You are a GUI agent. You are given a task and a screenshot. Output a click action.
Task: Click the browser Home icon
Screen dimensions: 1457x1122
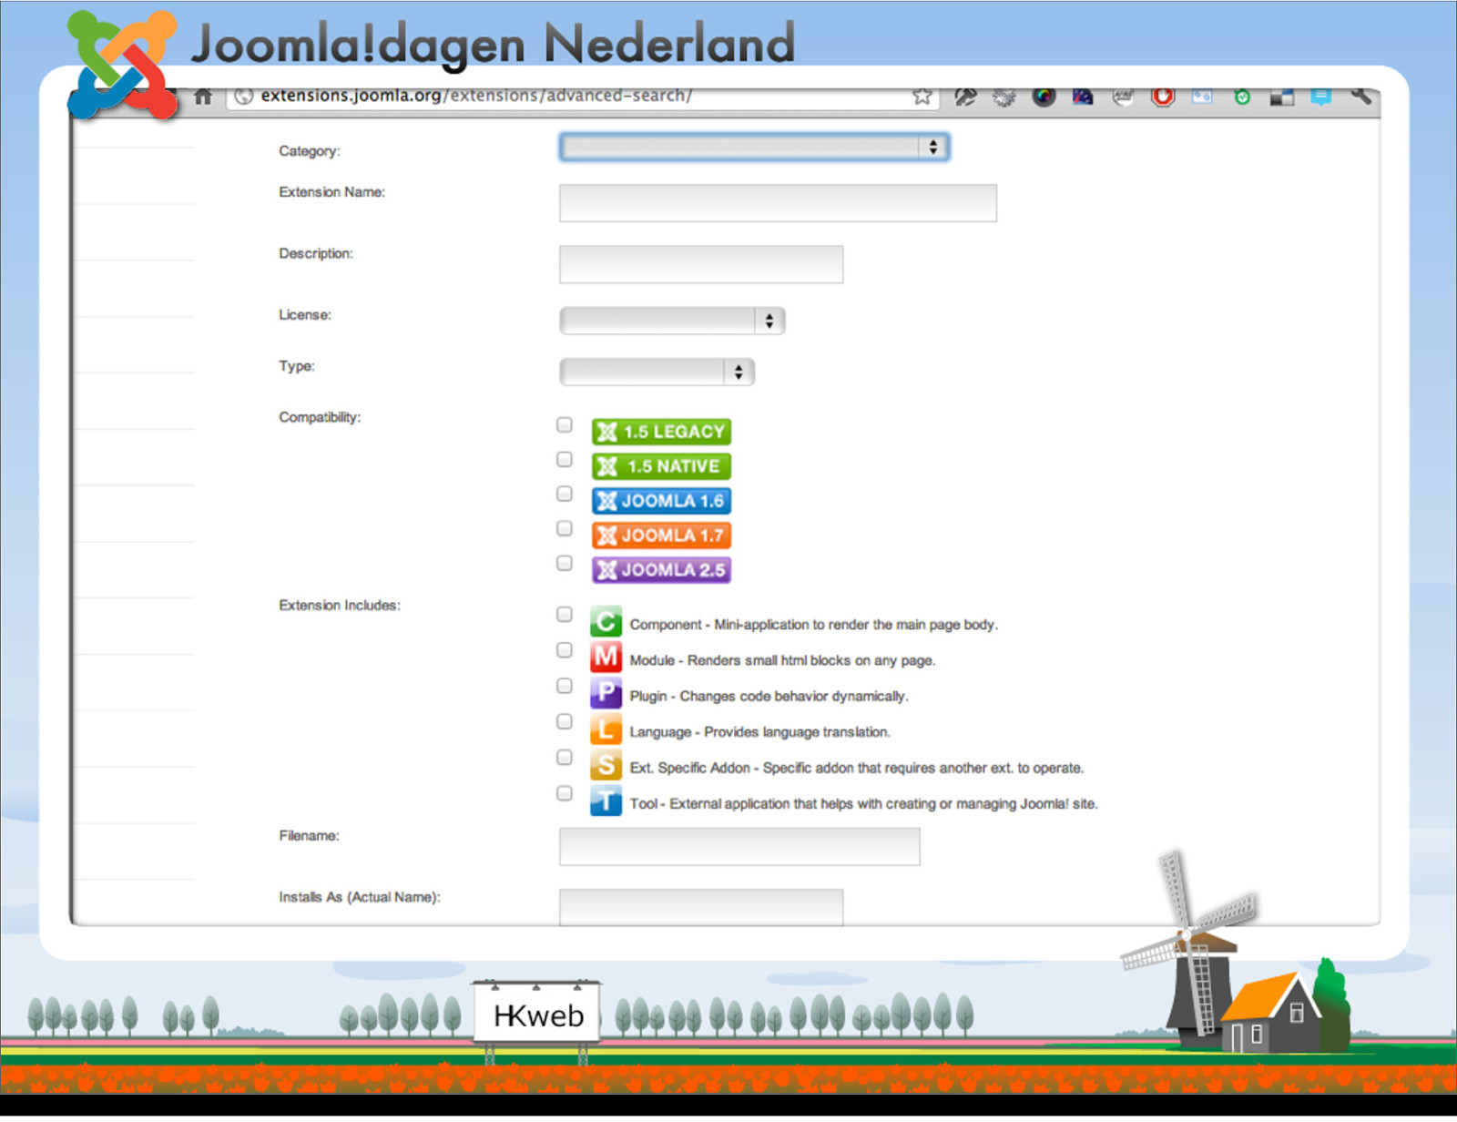[x=203, y=97]
